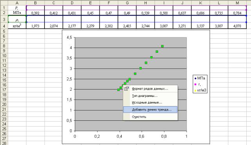Click cell with value 0,392
The height and width of the screenshot is (145, 251).
(35, 13)
